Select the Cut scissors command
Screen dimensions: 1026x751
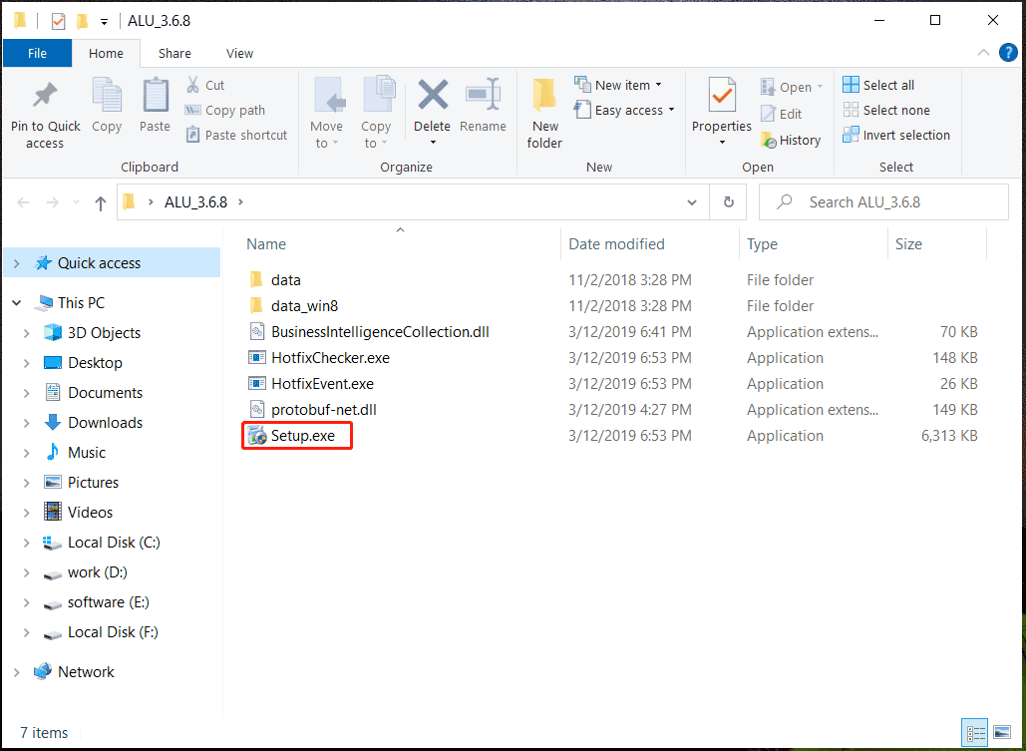coord(204,85)
